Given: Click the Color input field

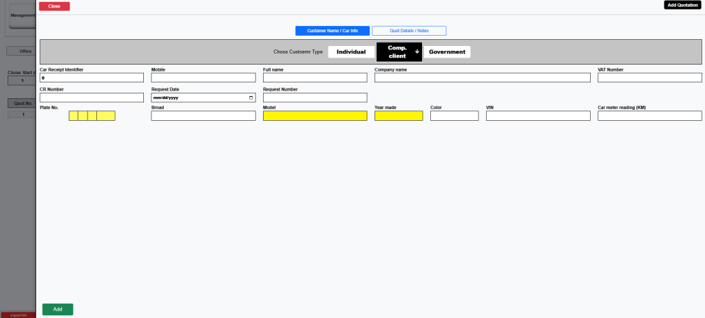Looking at the screenshot, I should click(454, 115).
